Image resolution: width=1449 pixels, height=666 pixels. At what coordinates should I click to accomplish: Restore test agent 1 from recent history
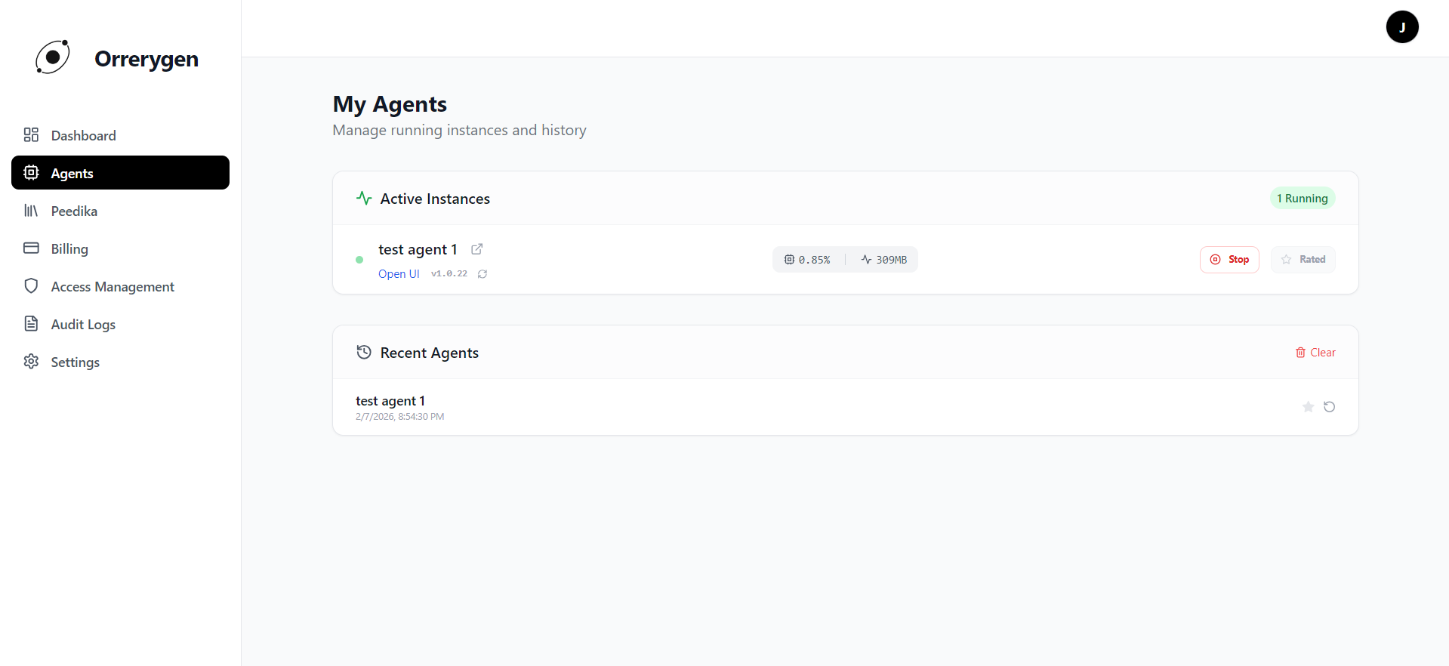click(1330, 406)
